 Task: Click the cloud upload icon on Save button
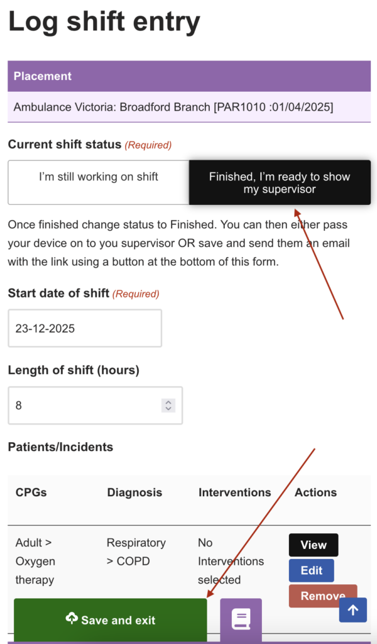click(x=72, y=619)
